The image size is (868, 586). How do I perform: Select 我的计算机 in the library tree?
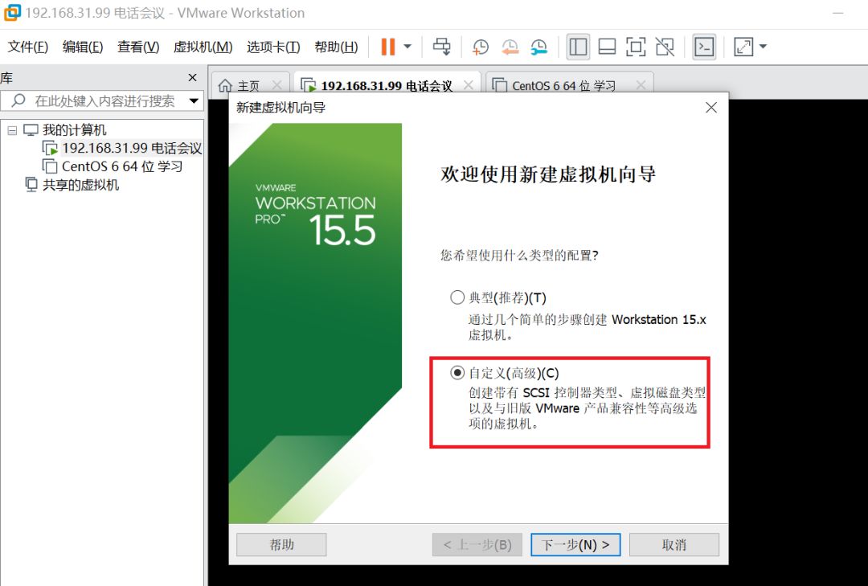pos(74,130)
